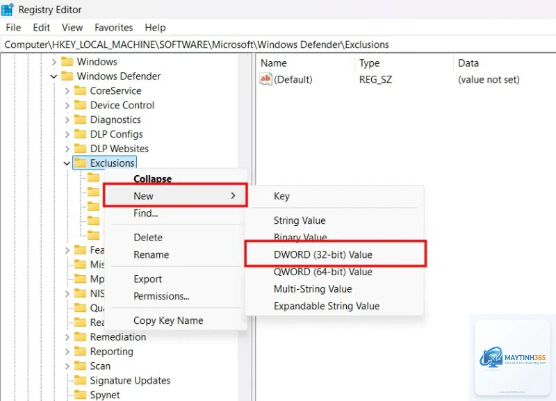This screenshot has height=401, width=556.
Task: Expand the Diagnostics key
Action: pyautogui.click(x=67, y=120)
